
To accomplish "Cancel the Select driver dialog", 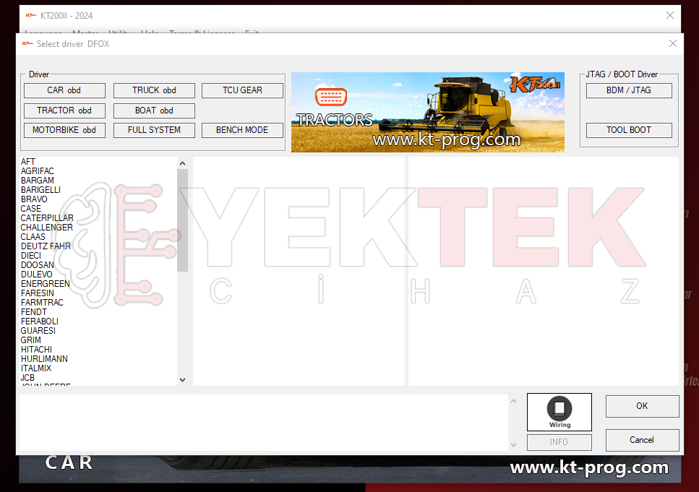I will pyautogui.click(x=643, y=440).
